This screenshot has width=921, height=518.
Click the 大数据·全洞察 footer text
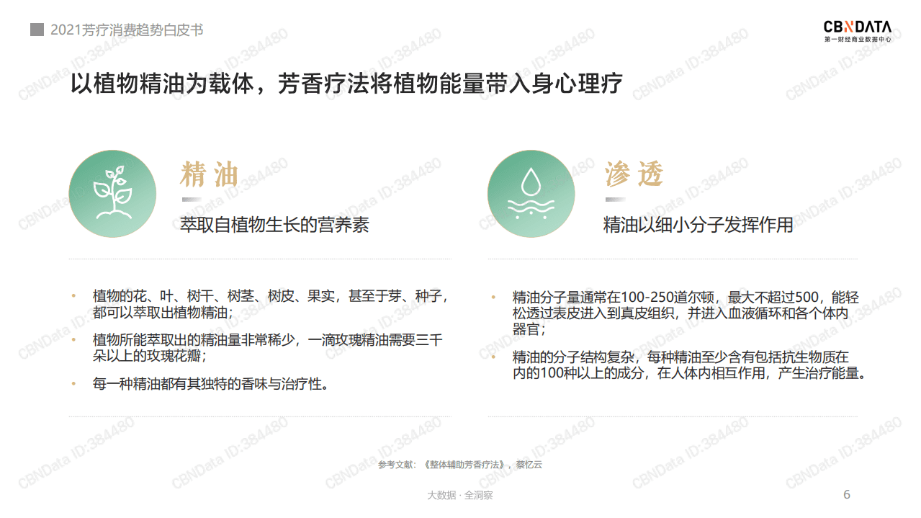coord(460,495)
